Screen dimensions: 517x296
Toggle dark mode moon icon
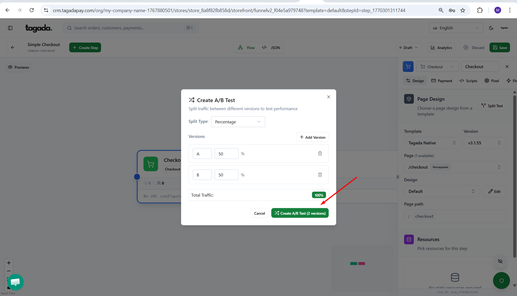(491, 28)
